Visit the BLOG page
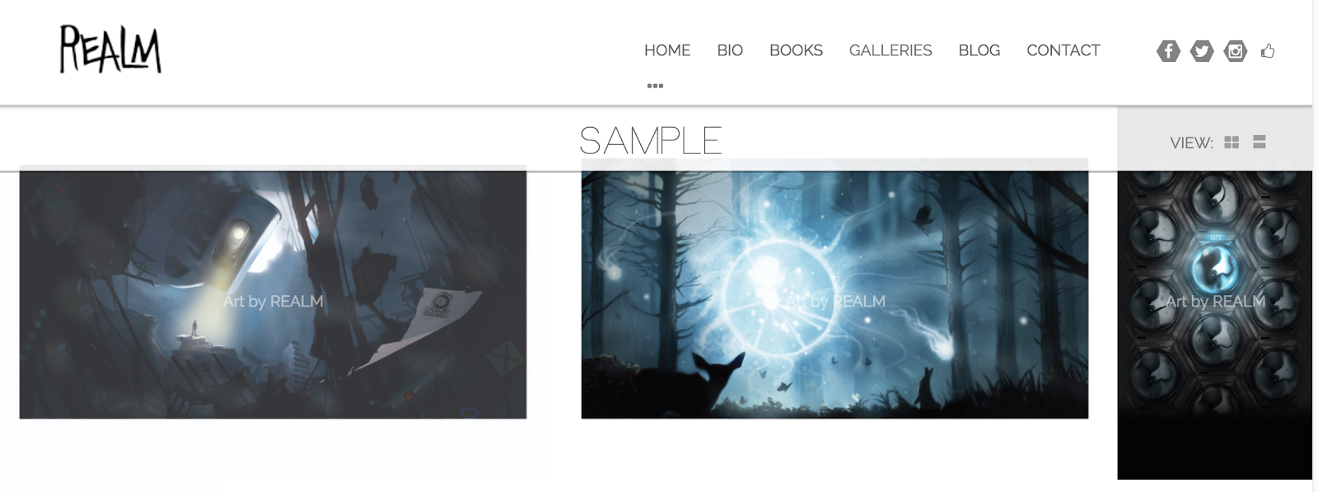 979,50
